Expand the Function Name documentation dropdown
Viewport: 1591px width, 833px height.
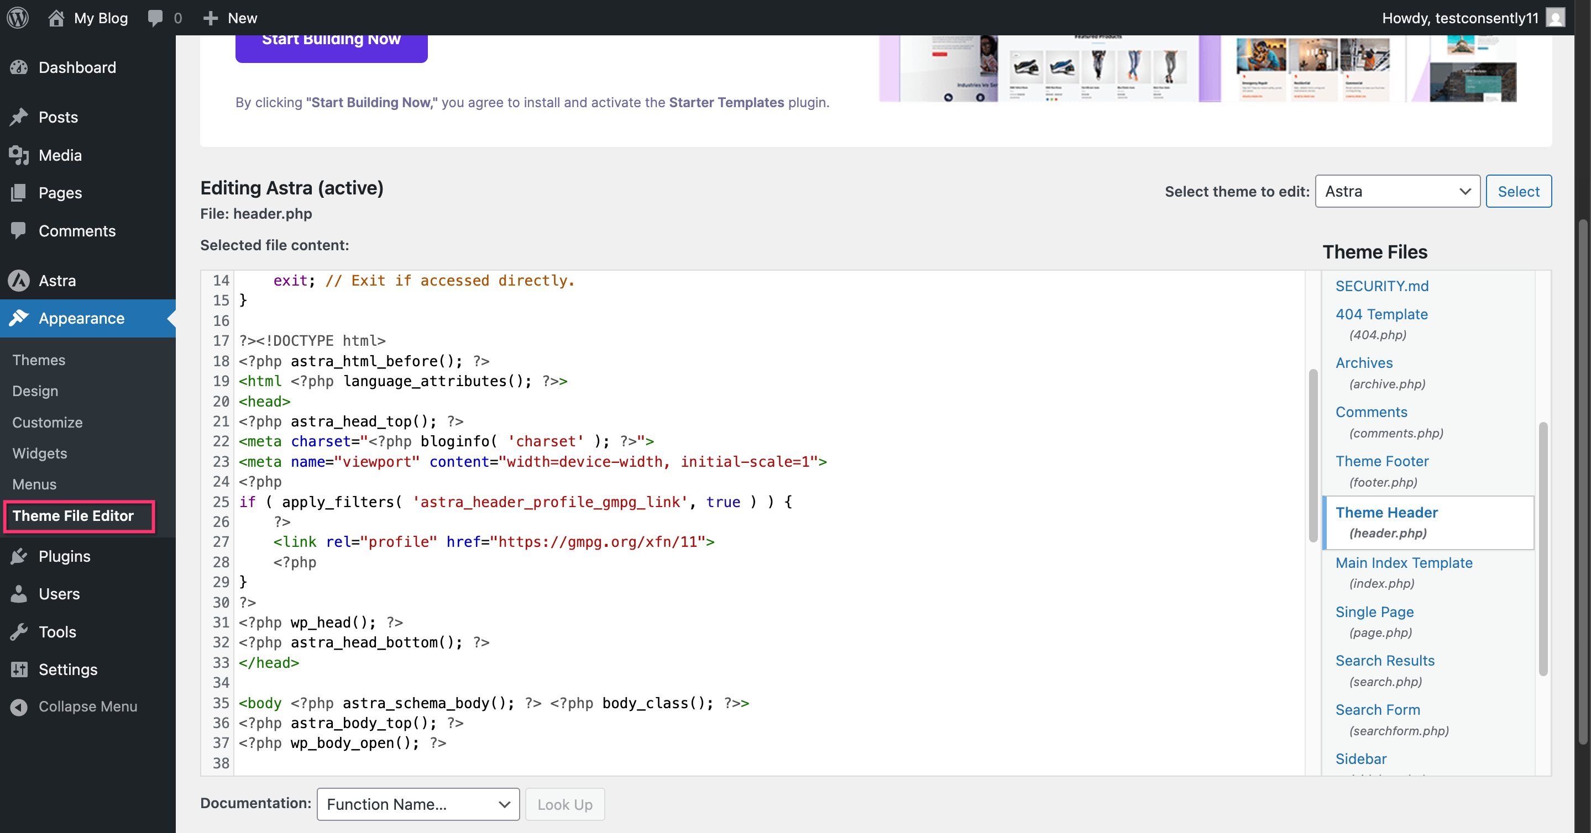[418, 804]
